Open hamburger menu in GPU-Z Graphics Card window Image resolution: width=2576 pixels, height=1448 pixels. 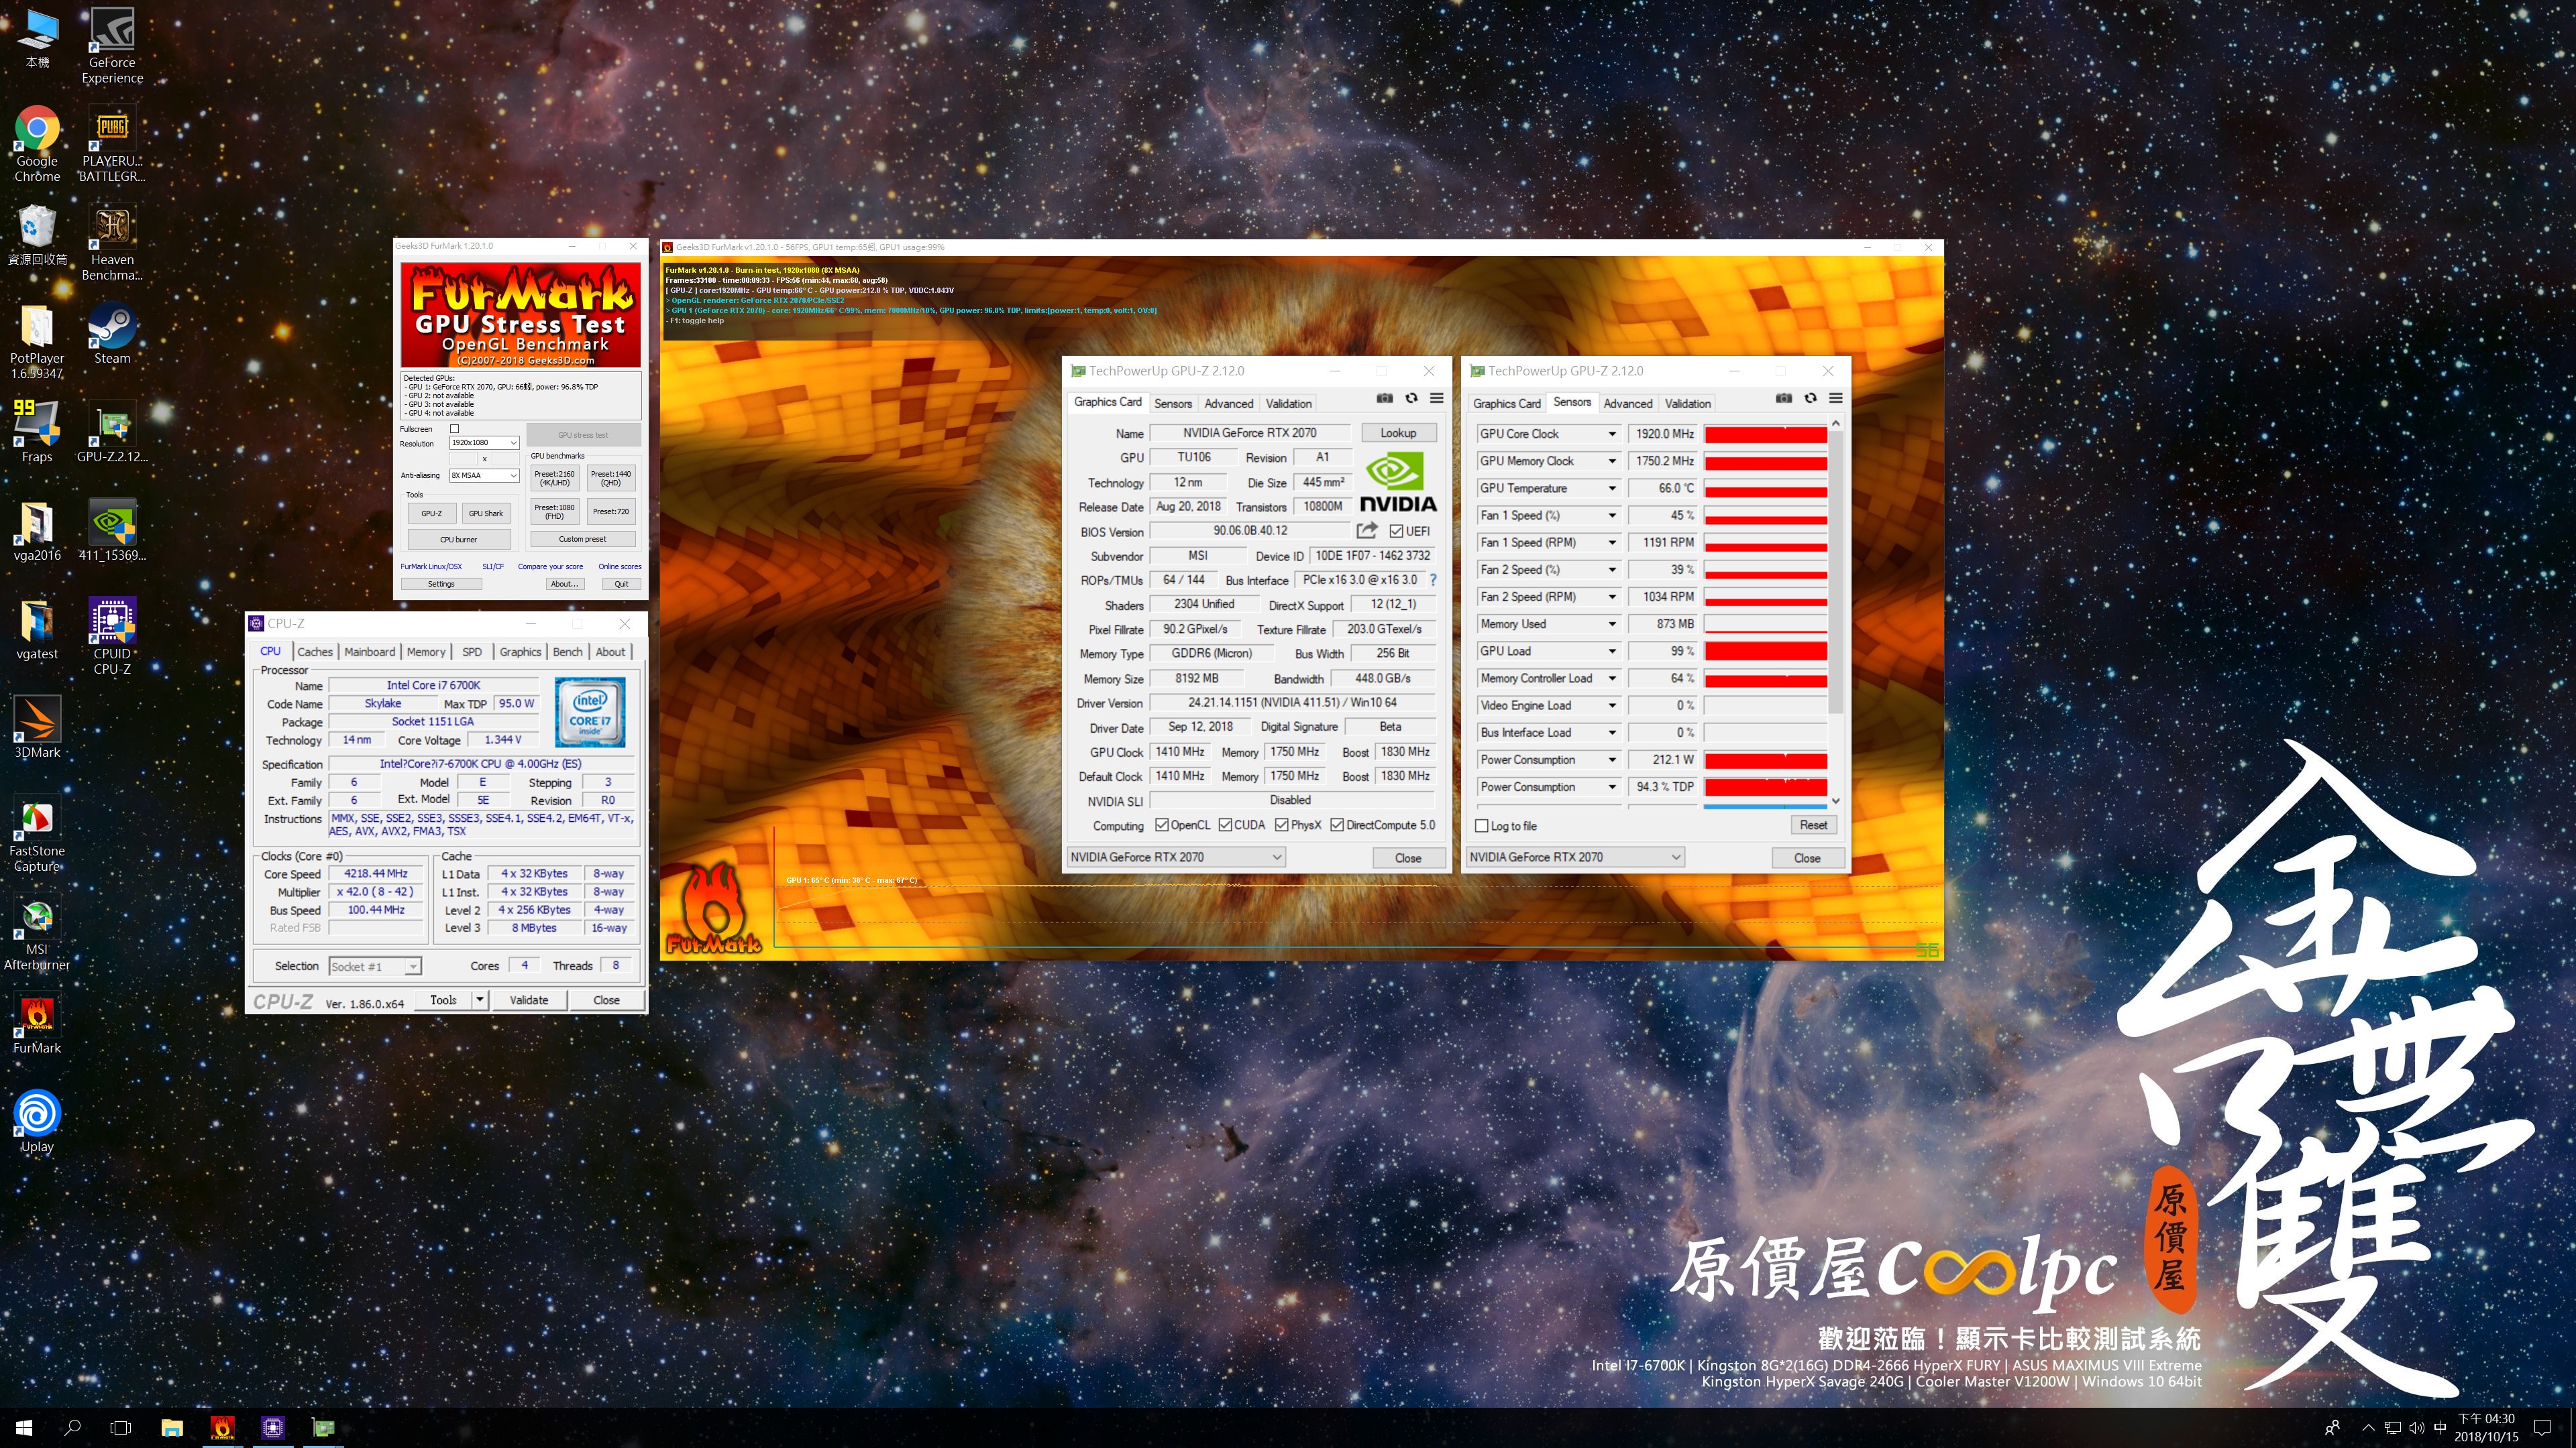(x=1436, y=398)
